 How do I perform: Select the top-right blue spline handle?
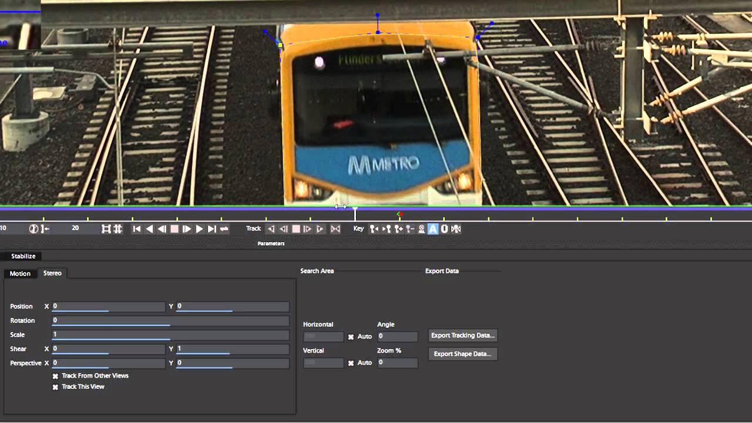click(x=491, y=23)
